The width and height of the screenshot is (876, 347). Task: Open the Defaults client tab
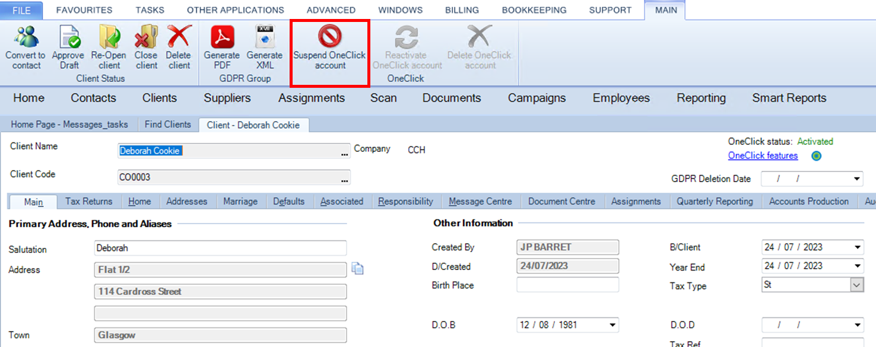(x=289, y=202)
